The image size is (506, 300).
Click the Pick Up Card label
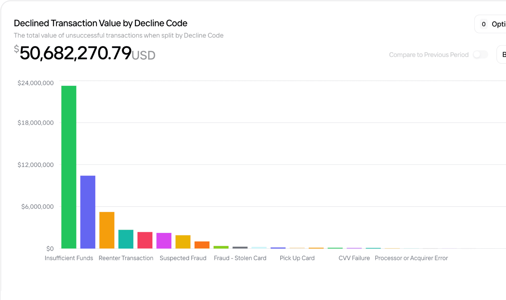click(297, 258)
